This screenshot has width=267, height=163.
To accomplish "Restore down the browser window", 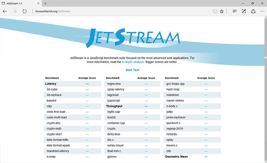I will click(252, 4).
